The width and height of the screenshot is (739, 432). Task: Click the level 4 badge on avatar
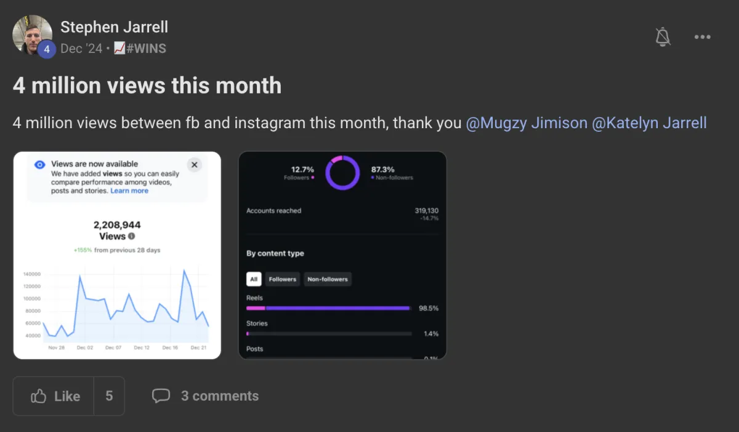(x=47, y=49)
